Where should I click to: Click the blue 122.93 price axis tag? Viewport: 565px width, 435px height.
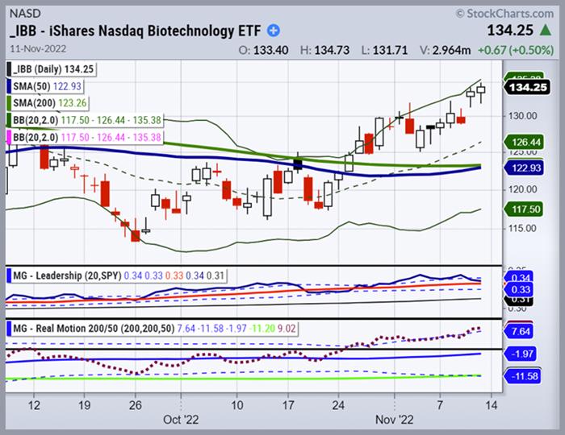tap(528, 168)
